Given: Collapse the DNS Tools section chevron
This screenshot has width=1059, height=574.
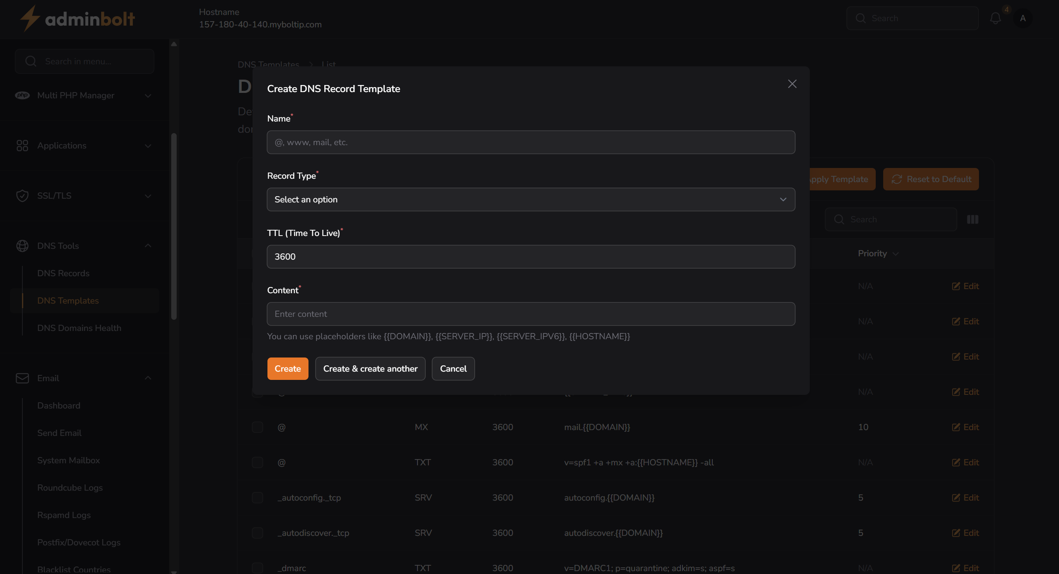Looking at the screenshot, I should 148,246.
